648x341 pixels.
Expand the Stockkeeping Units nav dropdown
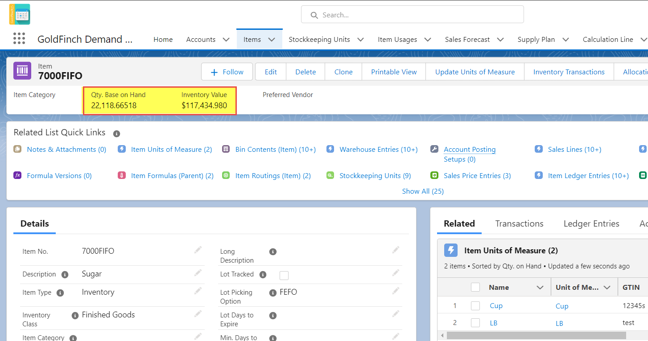point(361,40)
